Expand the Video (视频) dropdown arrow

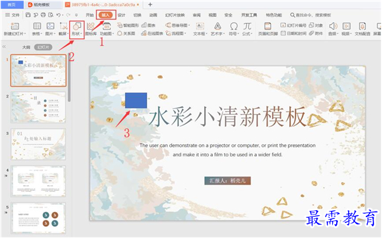(351, 34)
